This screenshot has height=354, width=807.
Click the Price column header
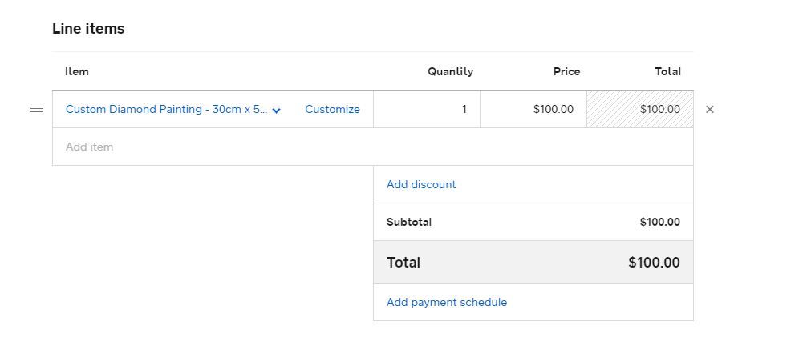pos(566,72)
